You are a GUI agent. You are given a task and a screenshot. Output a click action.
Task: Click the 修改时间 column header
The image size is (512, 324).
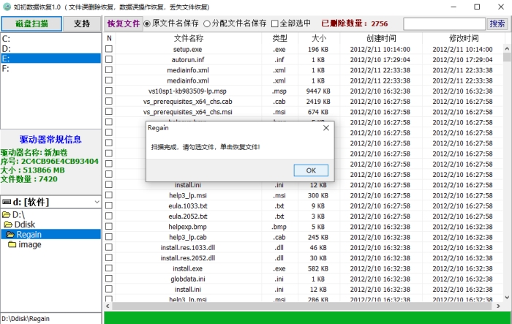[x=464, y=38]
